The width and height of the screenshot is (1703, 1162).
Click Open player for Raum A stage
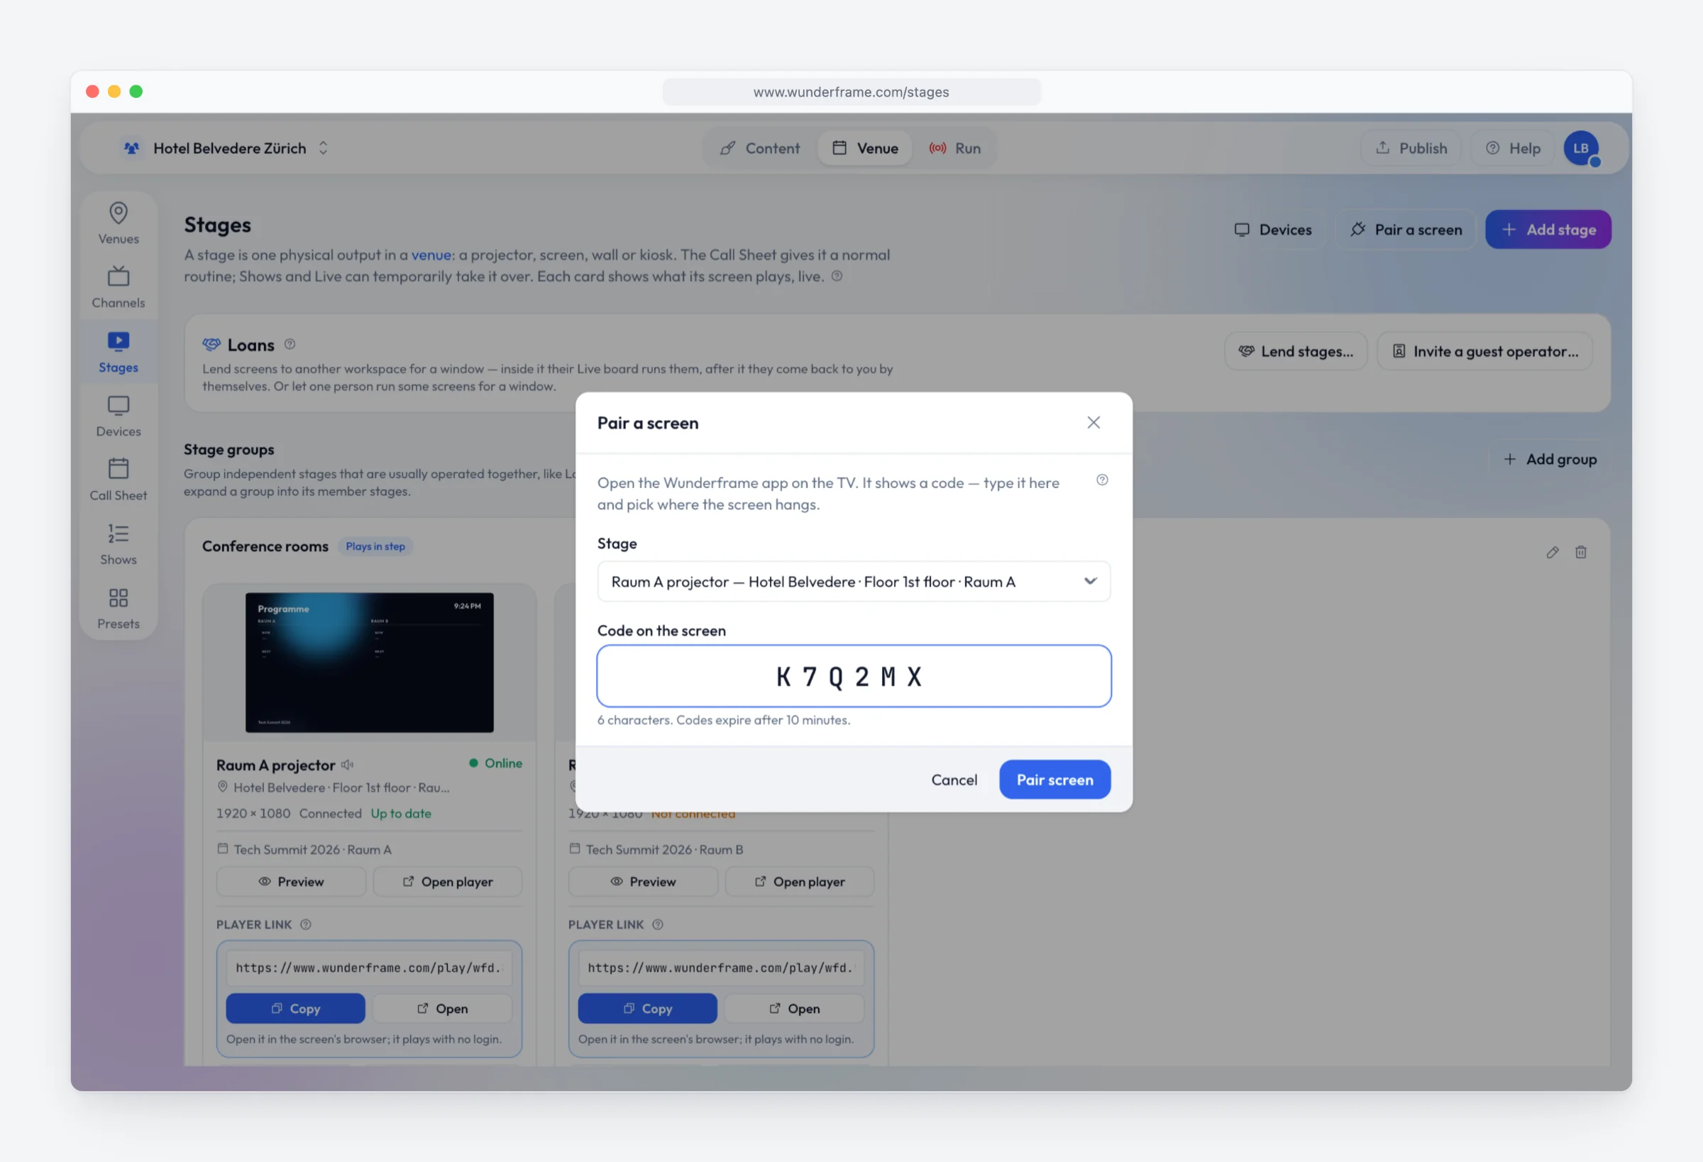point(448,882)
